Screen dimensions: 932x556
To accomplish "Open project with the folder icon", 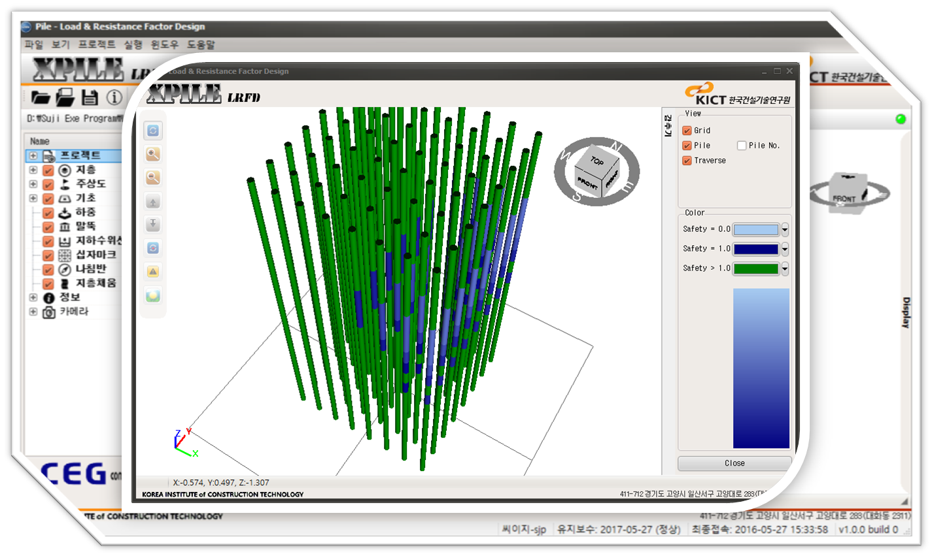I will 41,98.
